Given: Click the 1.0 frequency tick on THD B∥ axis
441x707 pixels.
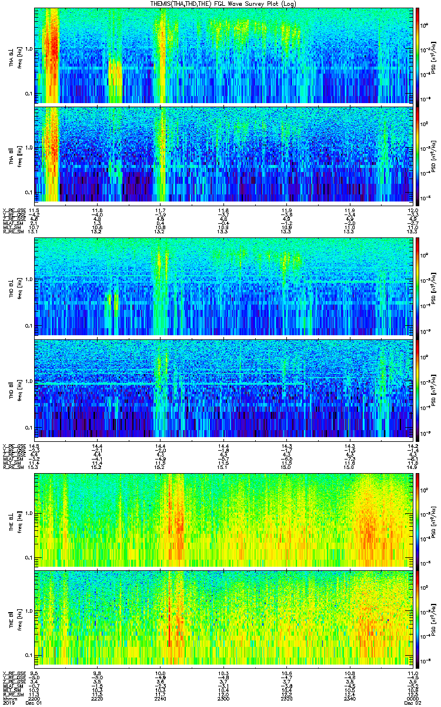Looking at the screenshot, I should point(28,381).
